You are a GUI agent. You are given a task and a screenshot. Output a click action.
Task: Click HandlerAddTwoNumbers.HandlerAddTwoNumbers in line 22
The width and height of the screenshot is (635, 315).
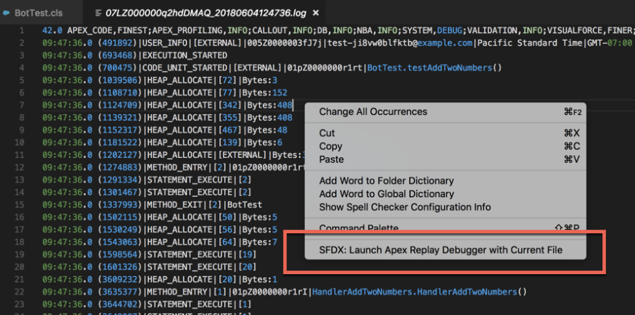(415, 292)
